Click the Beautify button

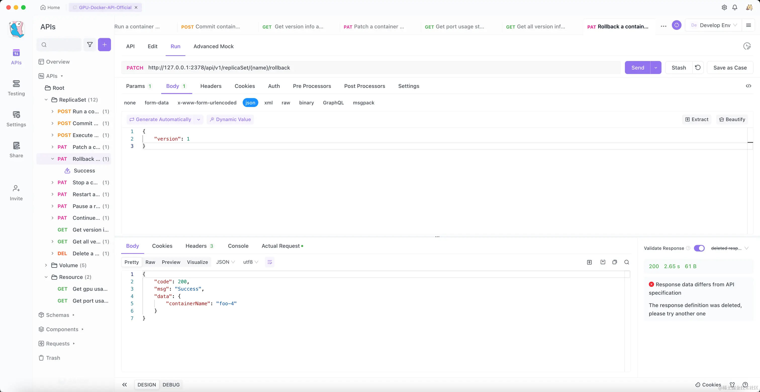click(x=732, y=119)
